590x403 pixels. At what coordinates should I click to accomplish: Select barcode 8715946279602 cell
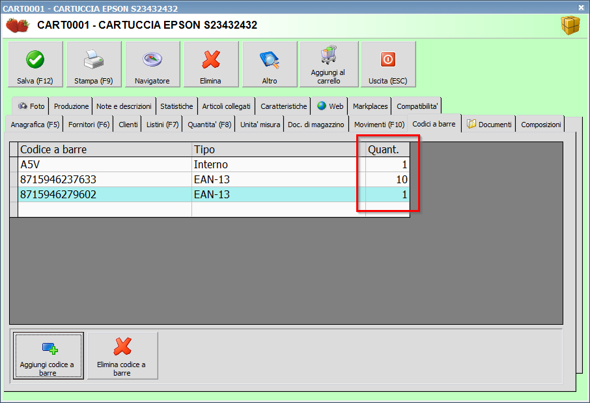pos(105,195)
